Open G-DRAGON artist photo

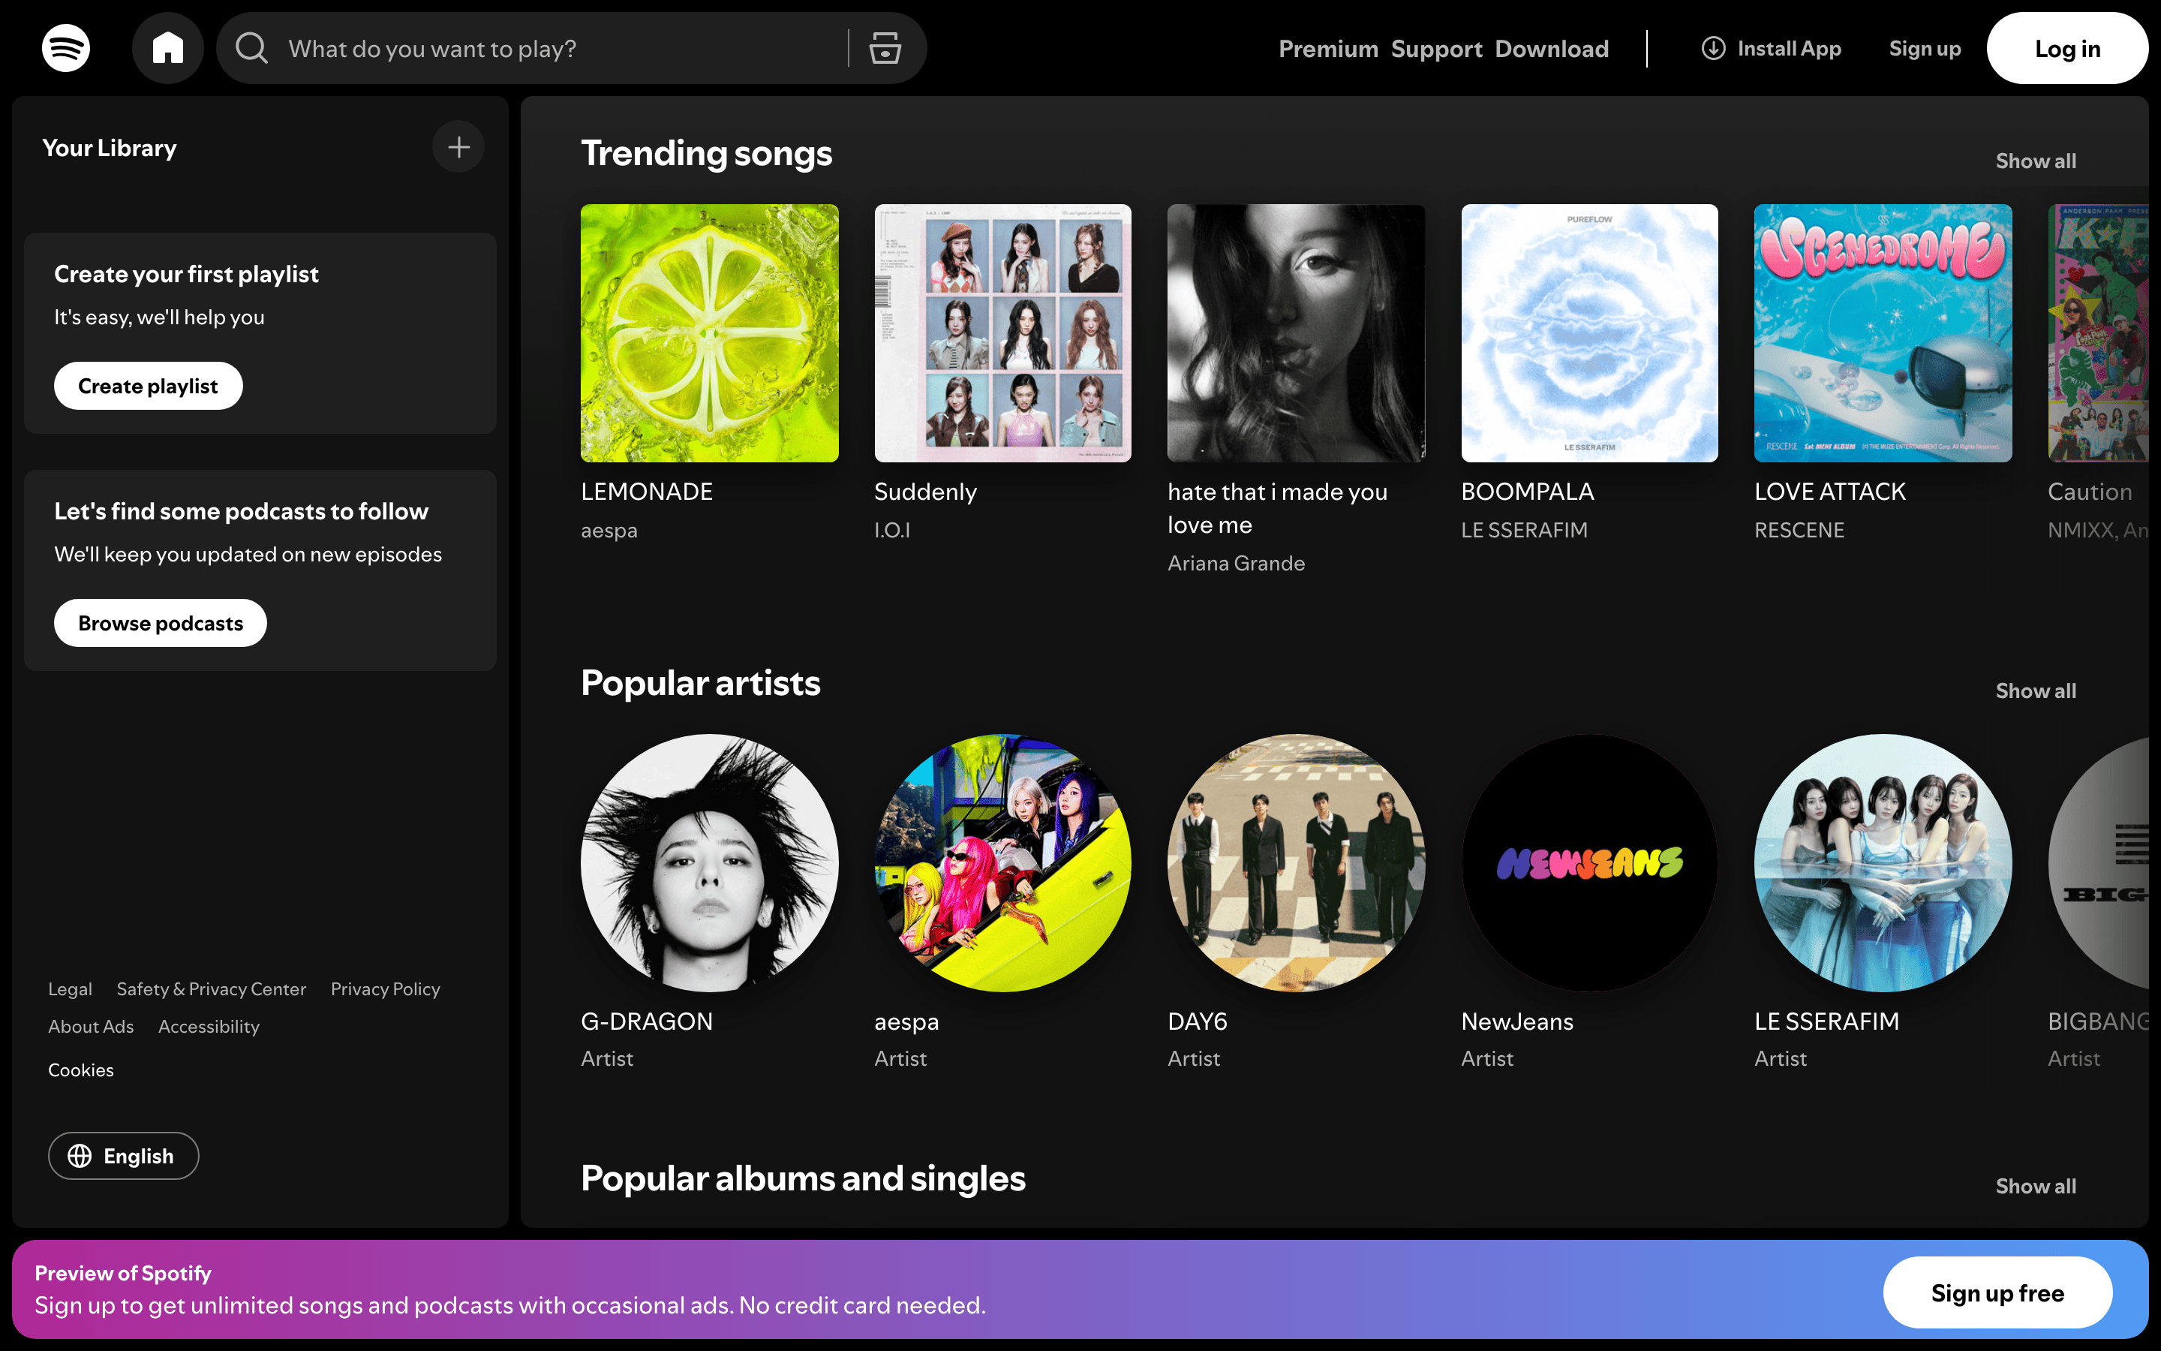tap(709, 863)
